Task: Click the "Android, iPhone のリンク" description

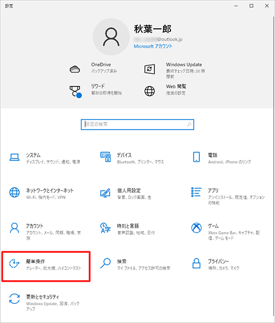Action: pyautogui.click(x=229, y=162)
